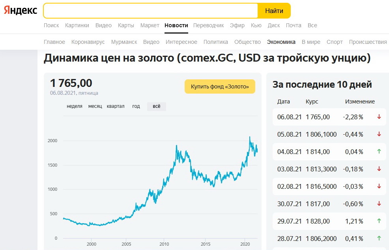Select the 'всё' chart period
389x250 pixels.
157,107
